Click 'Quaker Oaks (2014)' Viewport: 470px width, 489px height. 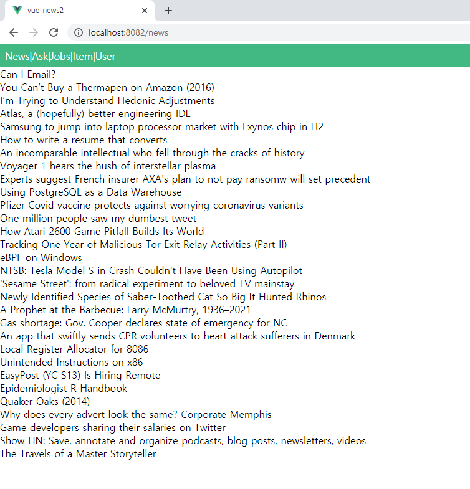pyautogui.click(x=45, y=402)
